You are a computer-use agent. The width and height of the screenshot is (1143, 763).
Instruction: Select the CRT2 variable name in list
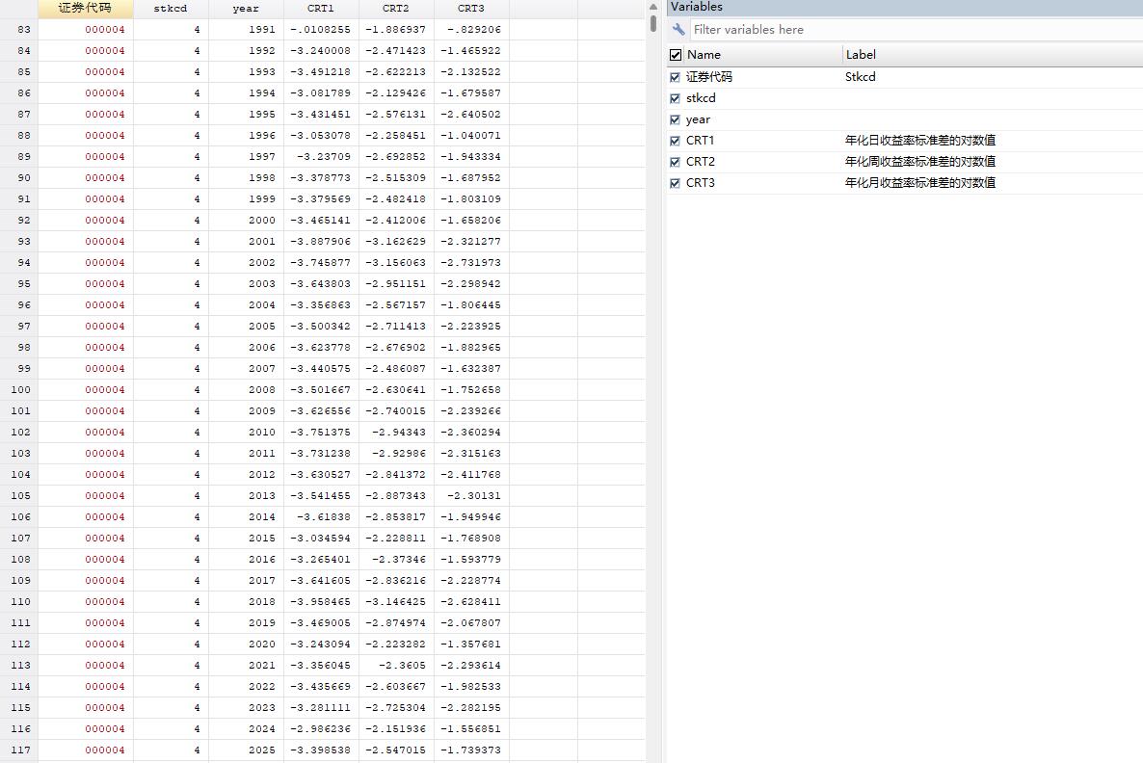[x=700, y=162]
